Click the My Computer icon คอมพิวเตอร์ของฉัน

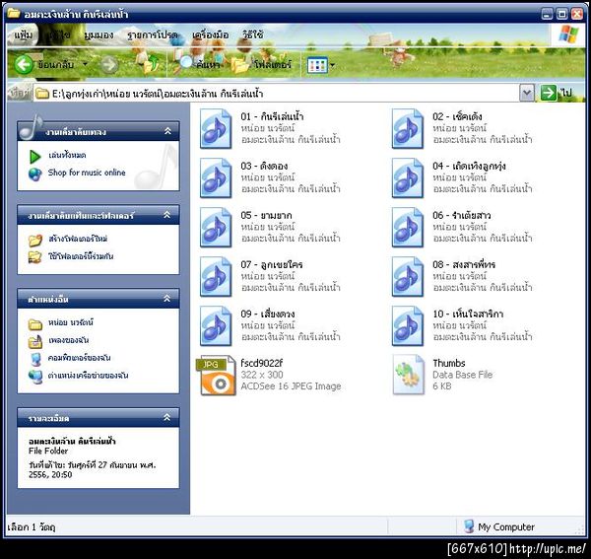point(35,359)
